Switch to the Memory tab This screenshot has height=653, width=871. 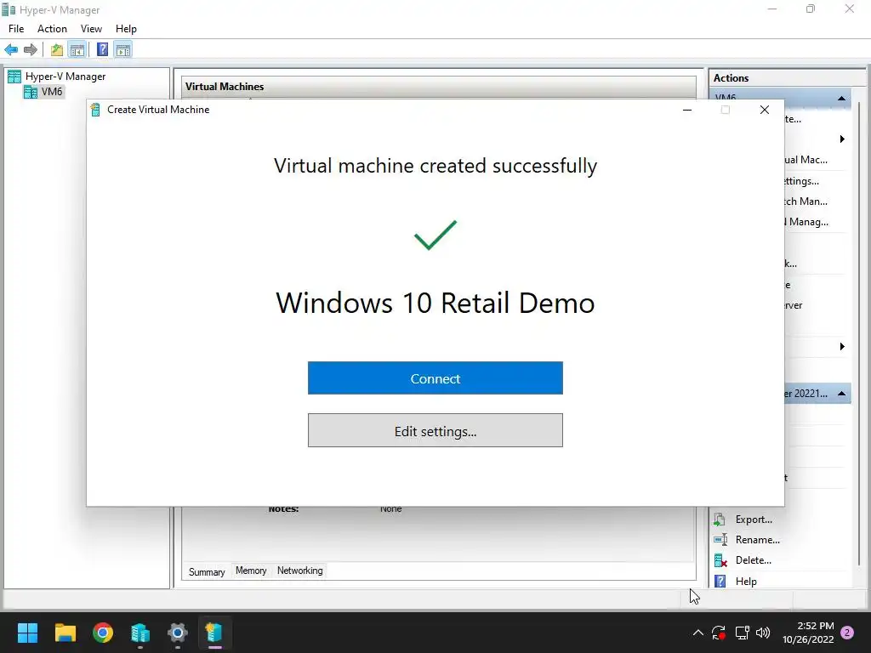pos(251,571)
